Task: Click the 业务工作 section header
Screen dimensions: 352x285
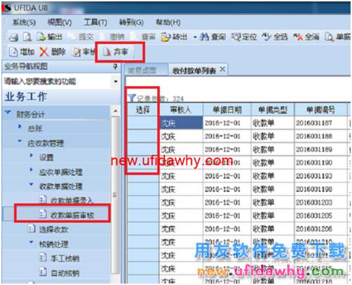Action: coord(26,97)
